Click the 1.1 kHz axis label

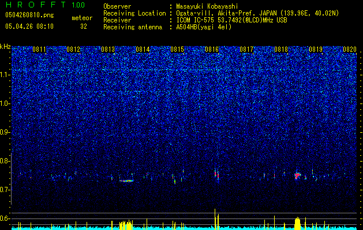(x=5, y=75)
